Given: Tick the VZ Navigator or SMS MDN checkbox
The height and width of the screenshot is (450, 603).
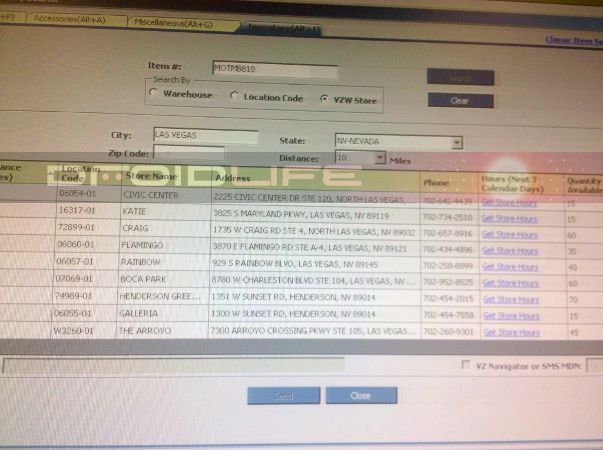Looking at the screenshot, I should click(x=466, y=365).
